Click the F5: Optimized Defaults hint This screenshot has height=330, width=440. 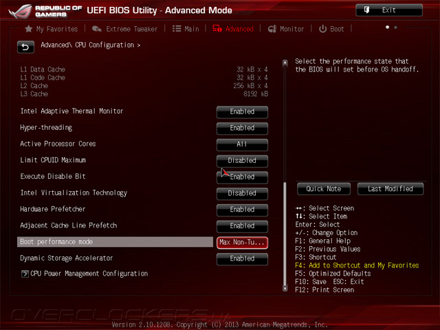(x=333, y=274)
